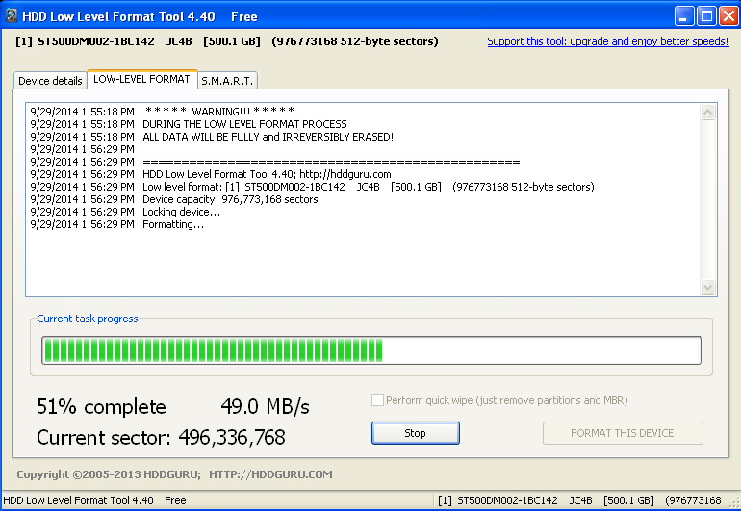Switch to the S.M.A.R.T. tab
The height and width of the screenshot is (511, 741).
pos(227,81)
